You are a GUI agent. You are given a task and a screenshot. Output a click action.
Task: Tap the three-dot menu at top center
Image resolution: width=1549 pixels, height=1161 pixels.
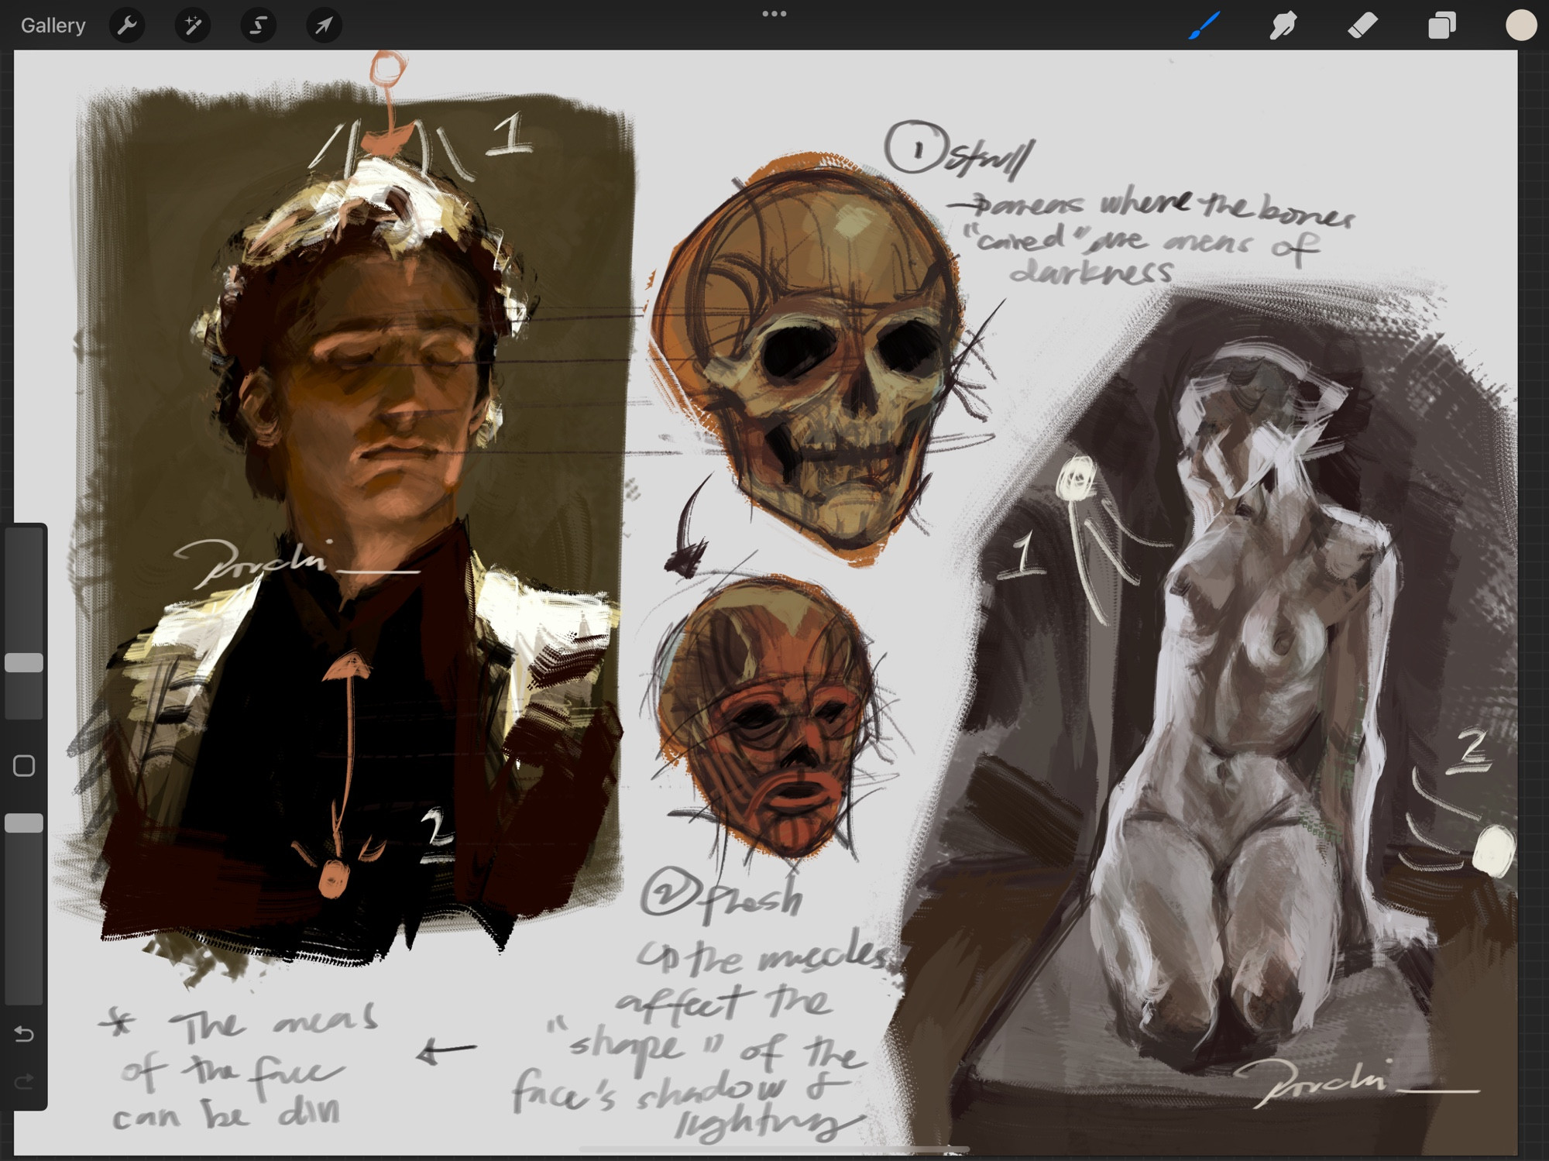pos(774,14)
